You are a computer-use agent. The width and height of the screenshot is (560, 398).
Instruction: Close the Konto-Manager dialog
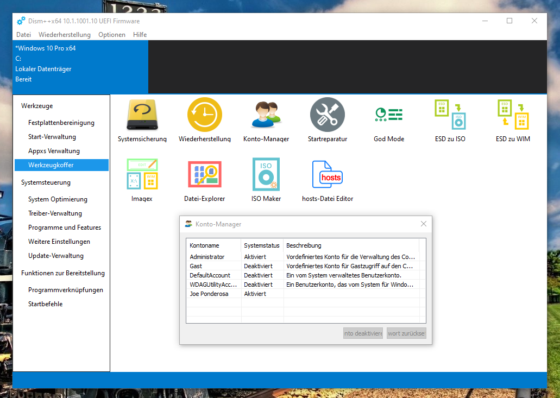tap(424, 224)
